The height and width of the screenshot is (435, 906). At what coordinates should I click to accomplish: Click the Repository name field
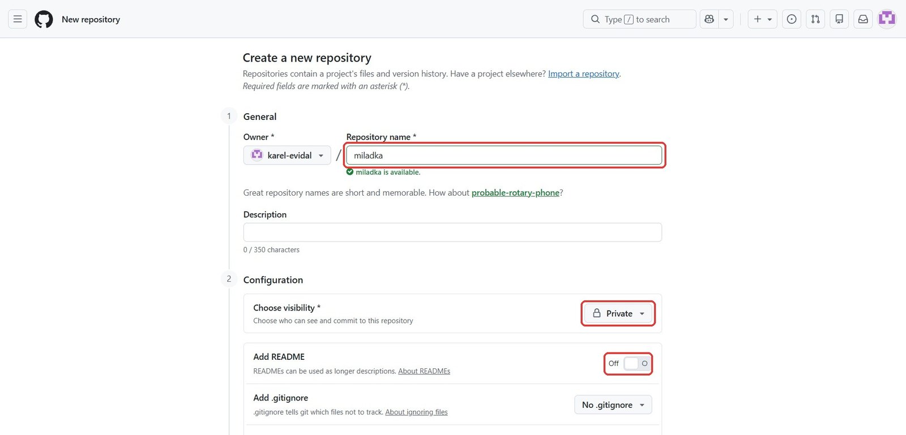(x=504, y=156)
